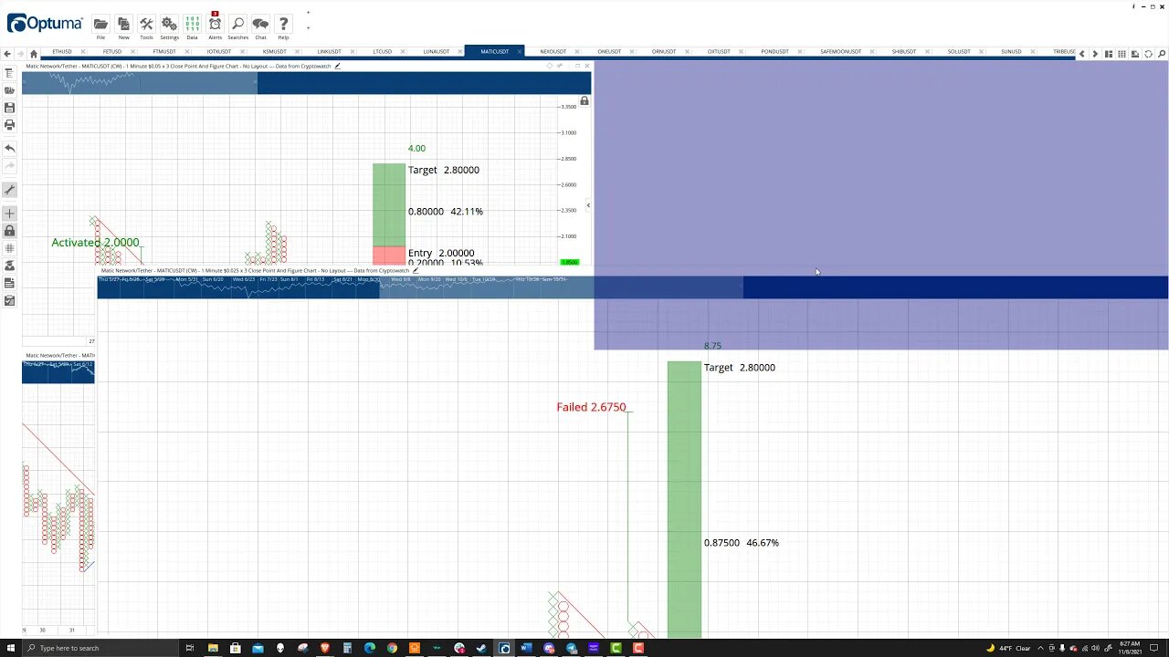Click the tall green profit bar in lower chart
This screenshot has width=1169, height=657.
(684, 499)
